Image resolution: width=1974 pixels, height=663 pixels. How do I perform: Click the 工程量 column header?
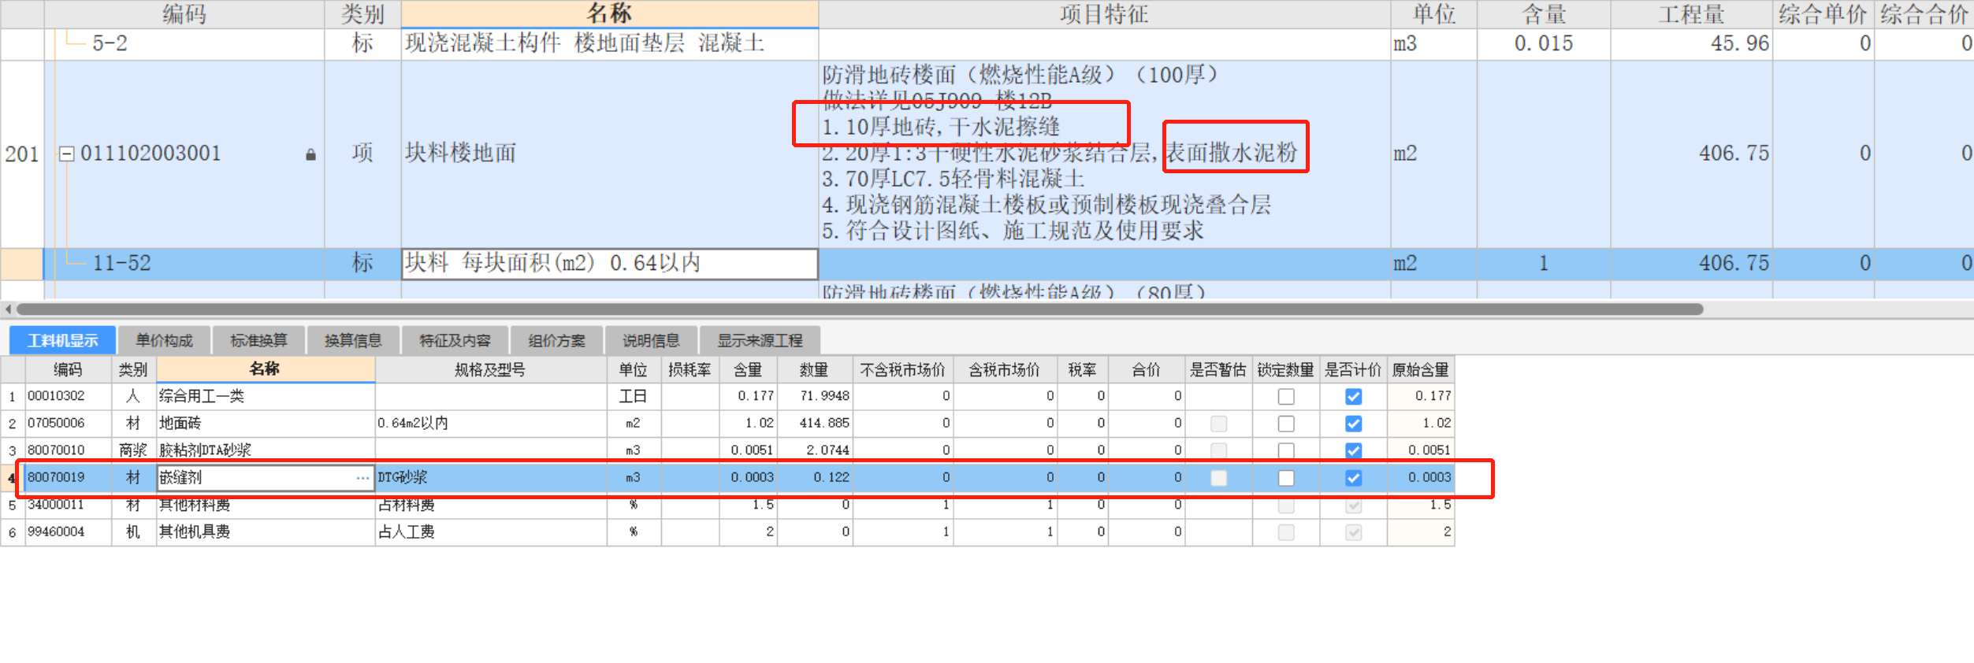click(1691, 14)
